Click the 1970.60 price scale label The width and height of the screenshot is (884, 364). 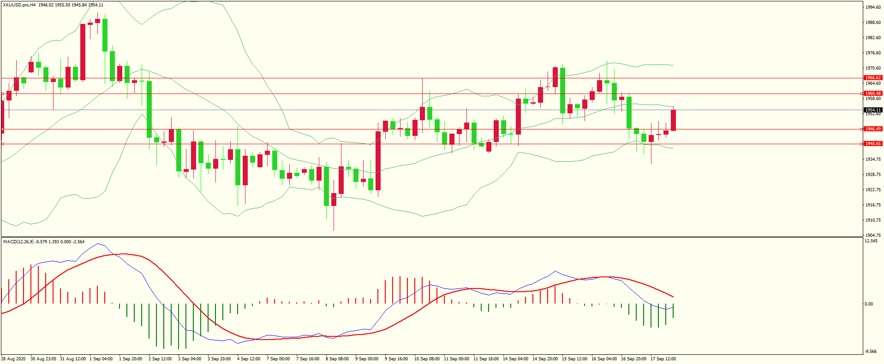873,68
